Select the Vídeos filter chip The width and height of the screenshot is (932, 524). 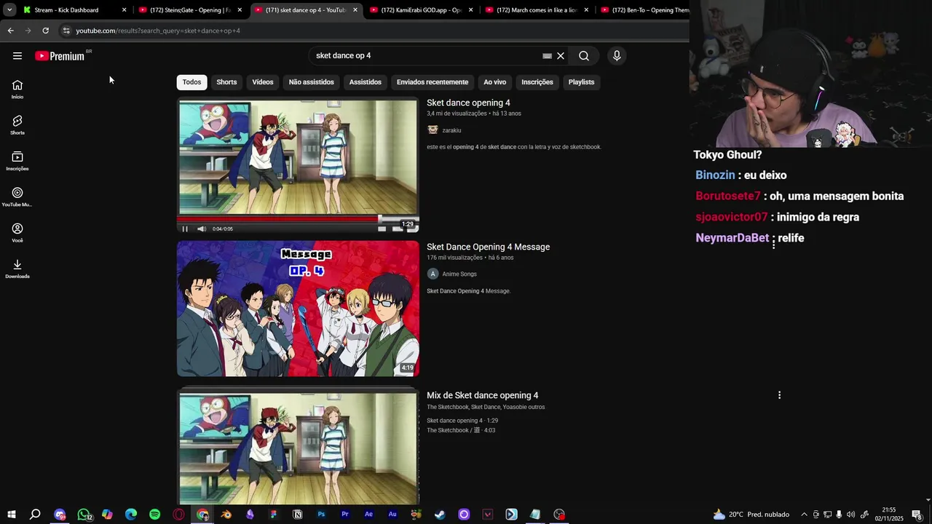263,82
